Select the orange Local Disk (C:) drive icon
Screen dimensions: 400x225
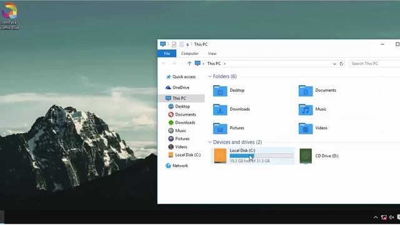click(x=220, y=156)
